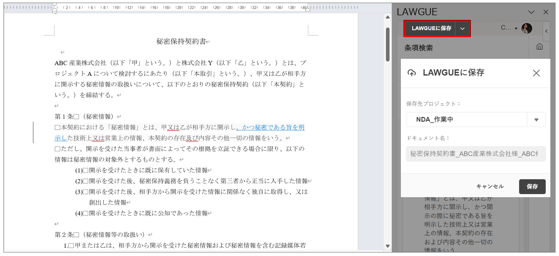
Task: Expand the 保存先プロジェクト dropdown arrow
Action: click(x=536, y=120)
